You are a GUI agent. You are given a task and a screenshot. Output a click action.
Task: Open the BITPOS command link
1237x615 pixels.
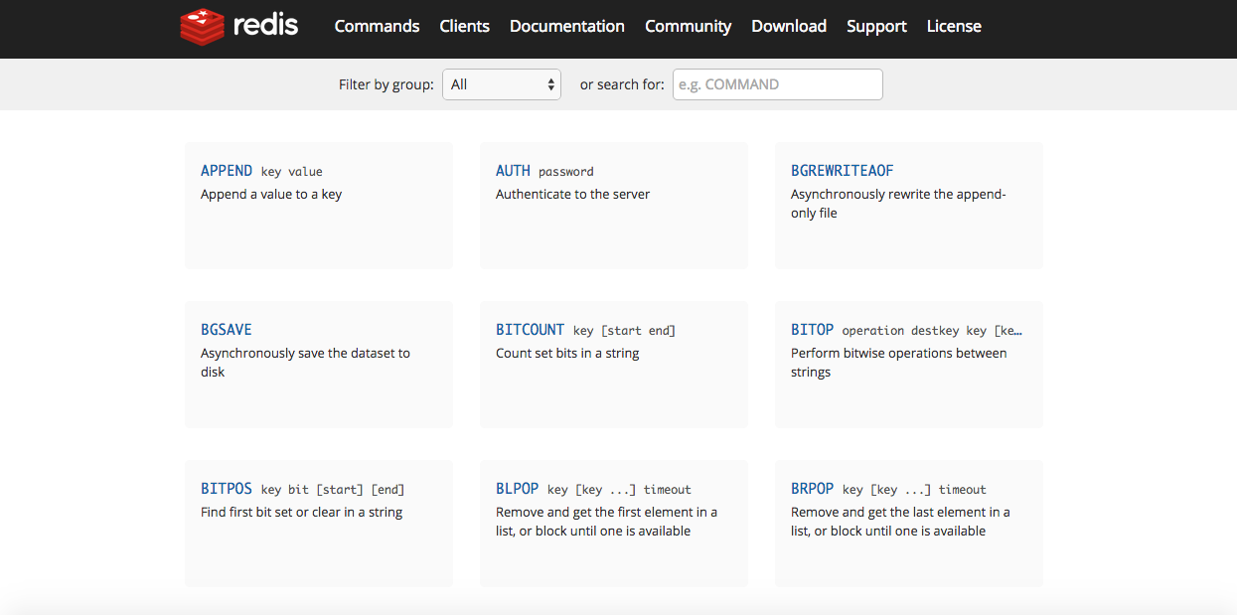point(227,489)
